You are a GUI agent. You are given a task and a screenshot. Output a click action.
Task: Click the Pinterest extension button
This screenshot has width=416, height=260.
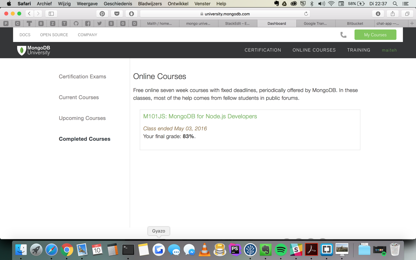pos(102,14)
